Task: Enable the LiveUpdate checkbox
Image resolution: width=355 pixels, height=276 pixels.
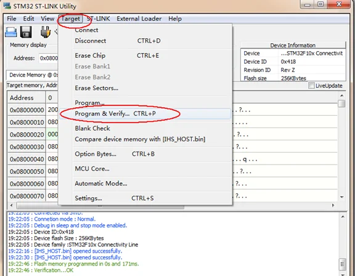Action: (x=311, y=86)
